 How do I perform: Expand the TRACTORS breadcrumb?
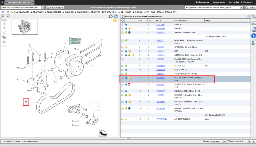(32, 12)
